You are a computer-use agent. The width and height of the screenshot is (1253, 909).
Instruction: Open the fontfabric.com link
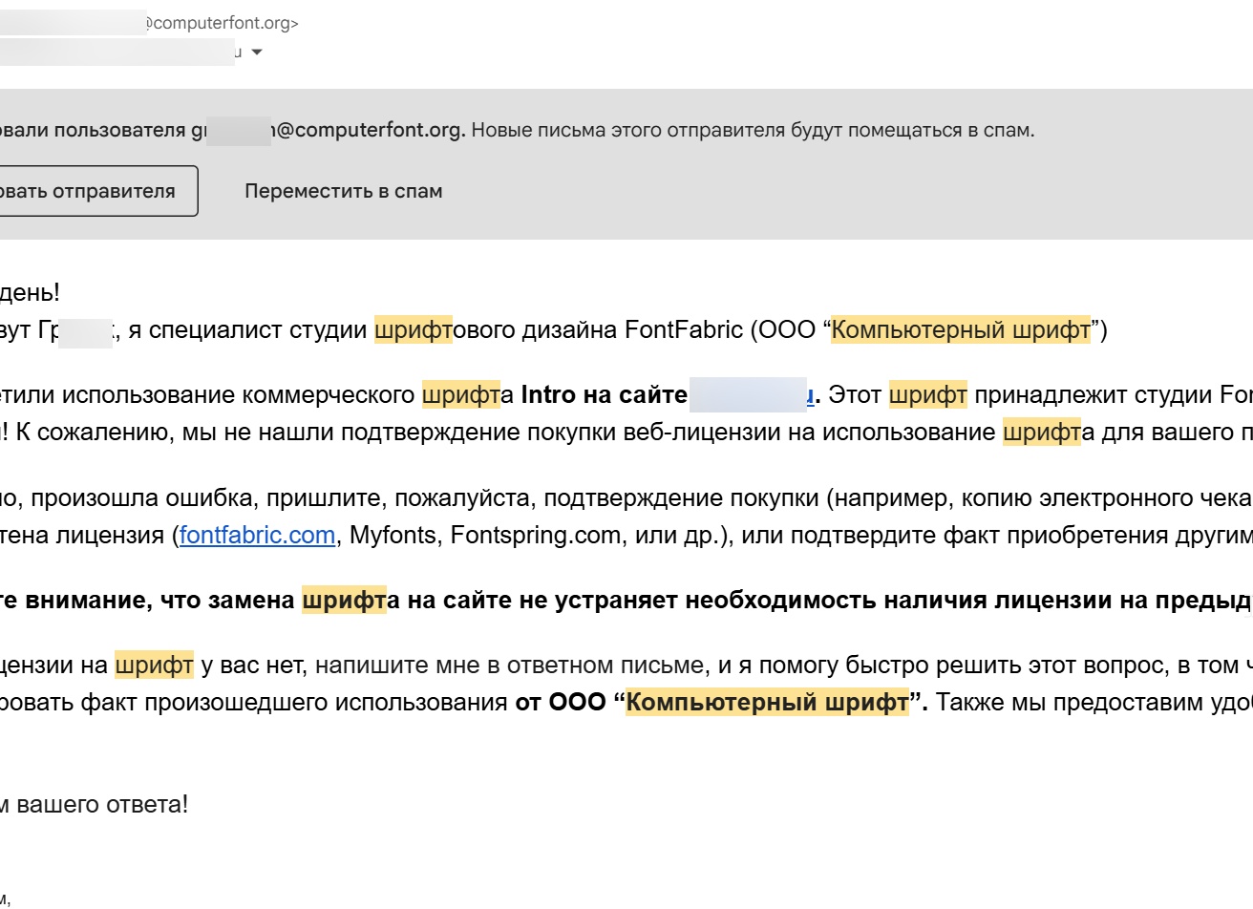coord(257,535)
